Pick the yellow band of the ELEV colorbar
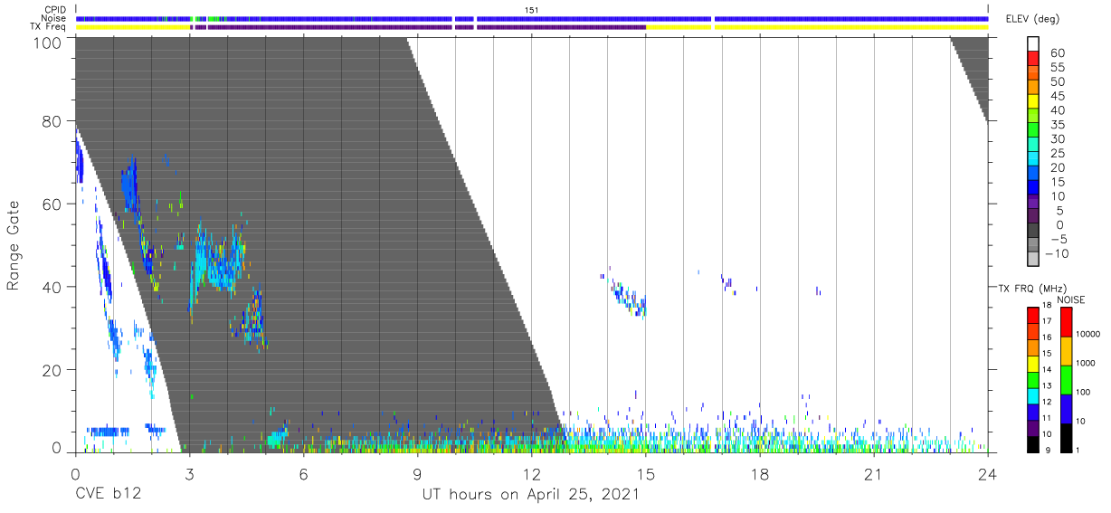1111x513 pixels. (x=1033, y=101)
